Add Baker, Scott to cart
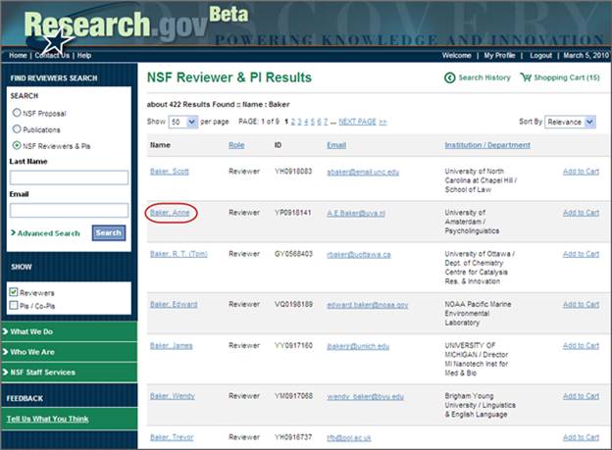Viewport: 612px width, 450px height. coord(581,172)
